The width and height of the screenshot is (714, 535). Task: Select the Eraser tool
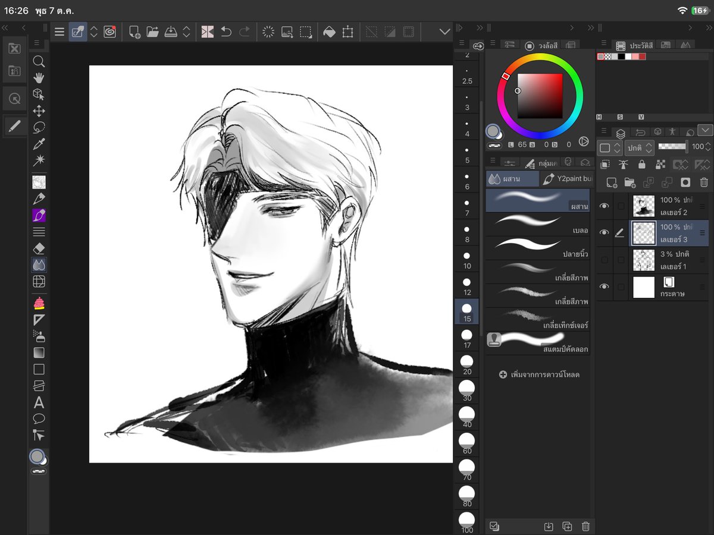[39, 248]
